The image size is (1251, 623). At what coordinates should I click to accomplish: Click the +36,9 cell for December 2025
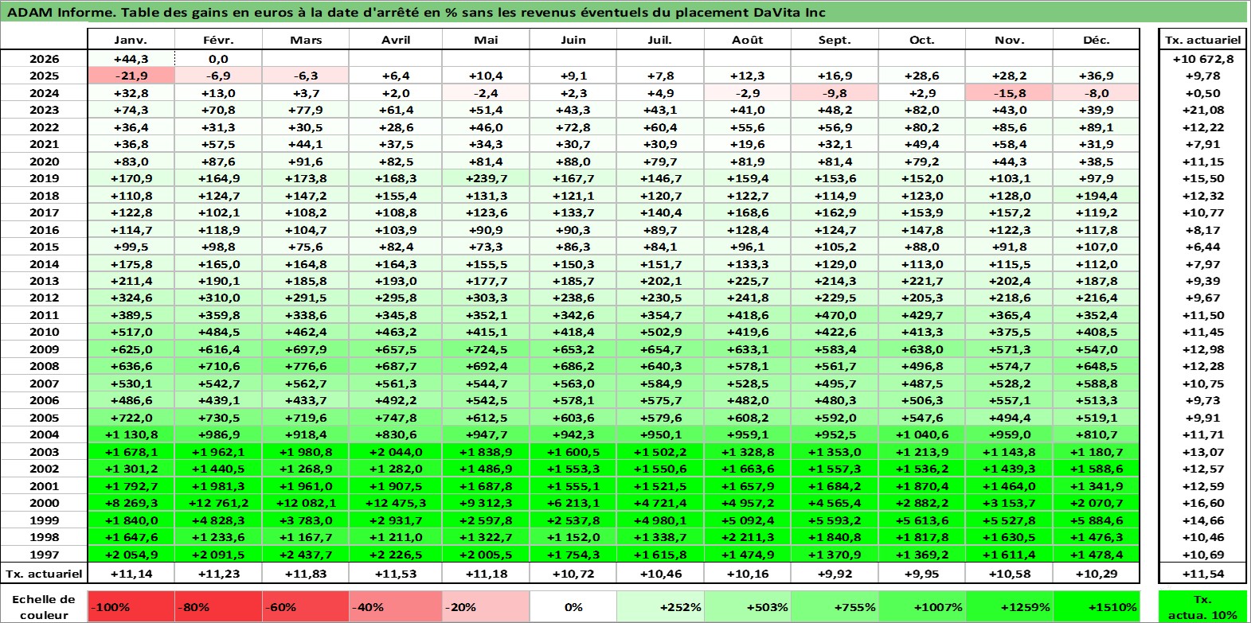(1097, 76)
